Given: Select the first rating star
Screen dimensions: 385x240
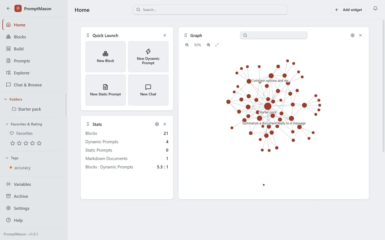Looking at the screenshot, I should pos(13,143).
